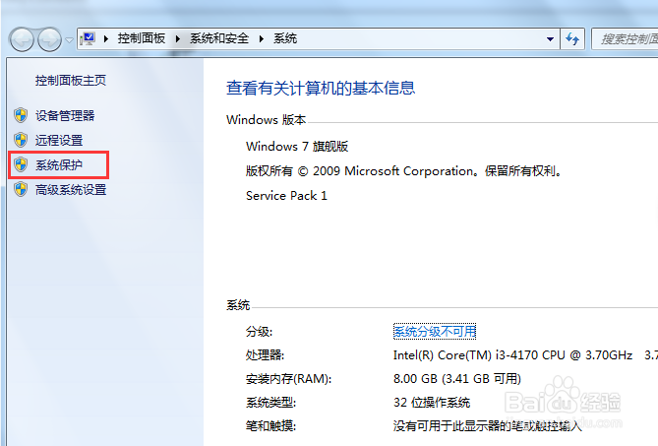Expand the arrow before 控制面板 breadcrumb

click(x=106, y=39)
